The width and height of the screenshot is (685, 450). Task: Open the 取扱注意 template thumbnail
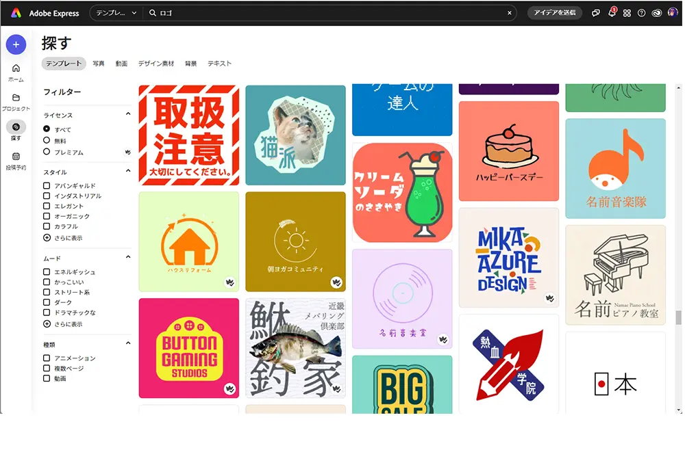(x=189, y=135)
